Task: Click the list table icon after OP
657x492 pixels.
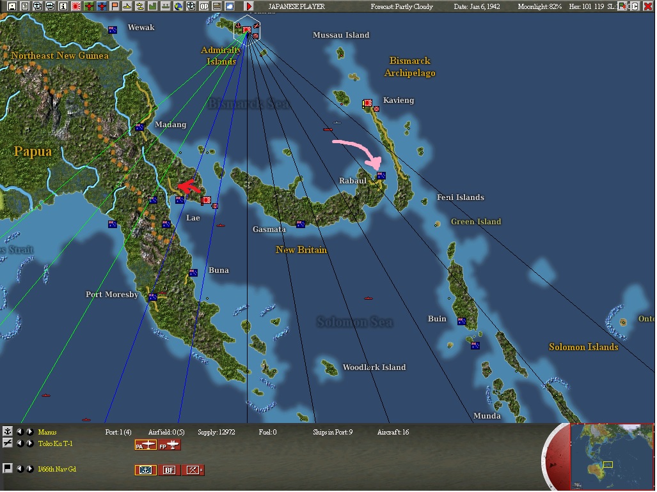Action: click(x=217, y=6)
